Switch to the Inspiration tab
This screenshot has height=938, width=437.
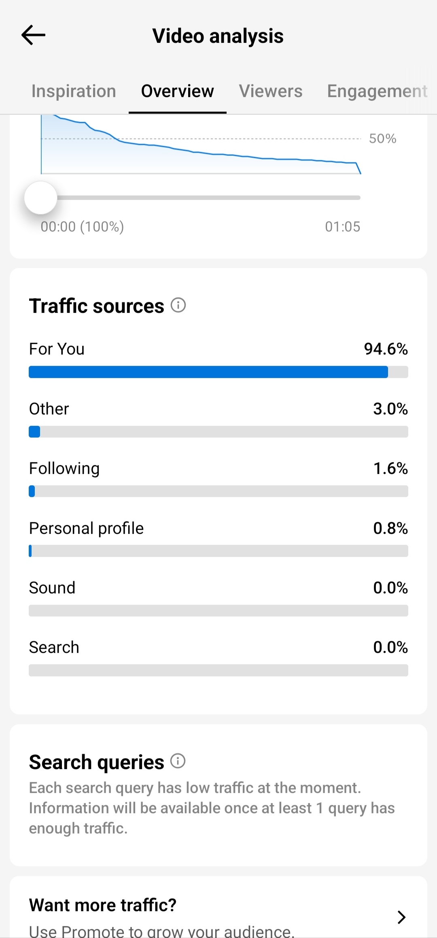click(74, 91)
